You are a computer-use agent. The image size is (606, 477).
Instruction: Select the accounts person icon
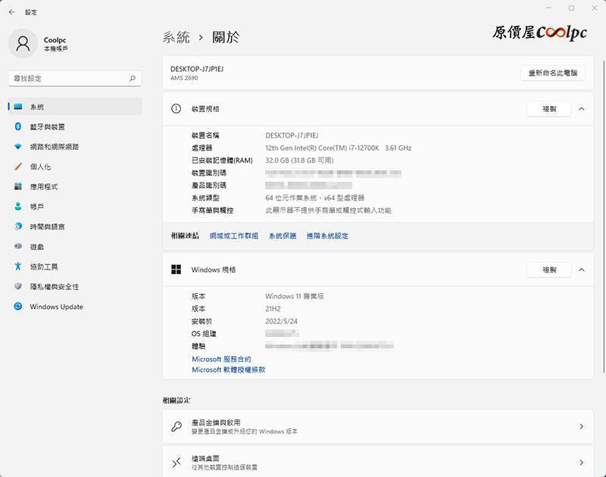[x=17, y=206]
